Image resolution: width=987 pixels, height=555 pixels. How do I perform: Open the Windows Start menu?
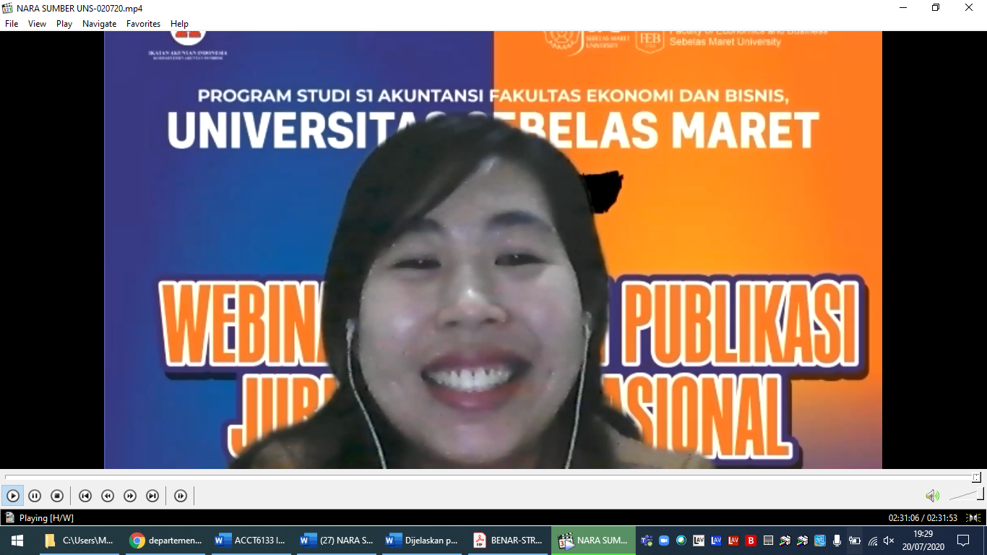click(17, 541)
